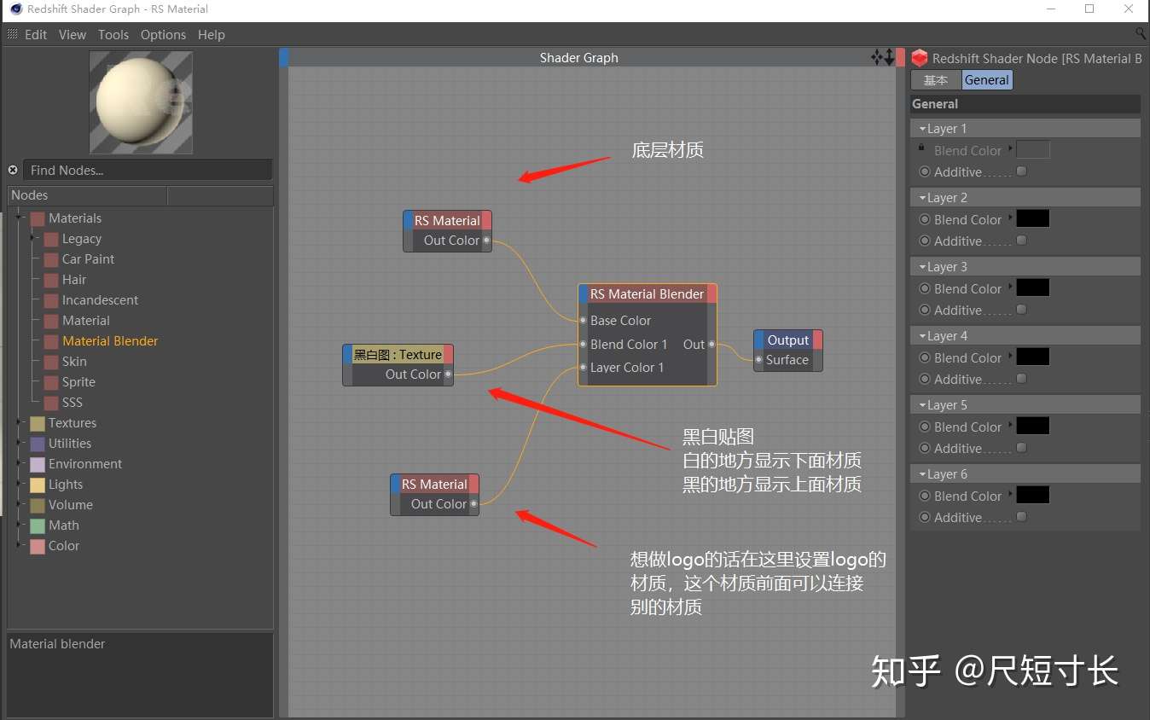Click the Legacy materials category icon
The width and height of the screenshot is (1150, 720).
(x=51, y=239)
